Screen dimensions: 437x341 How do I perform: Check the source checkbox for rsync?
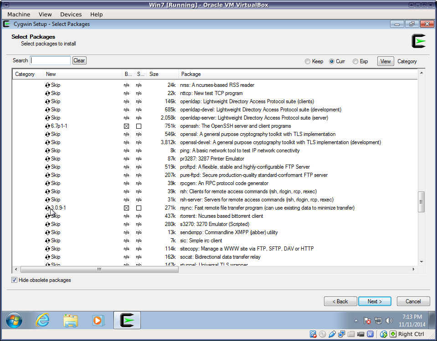[139, 208]
